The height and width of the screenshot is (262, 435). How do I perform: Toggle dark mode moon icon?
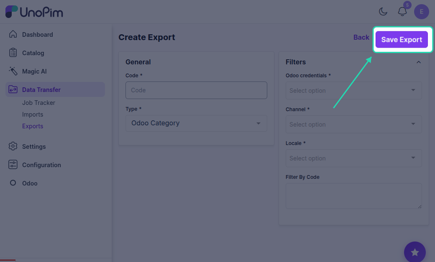(x=383, y=12)
